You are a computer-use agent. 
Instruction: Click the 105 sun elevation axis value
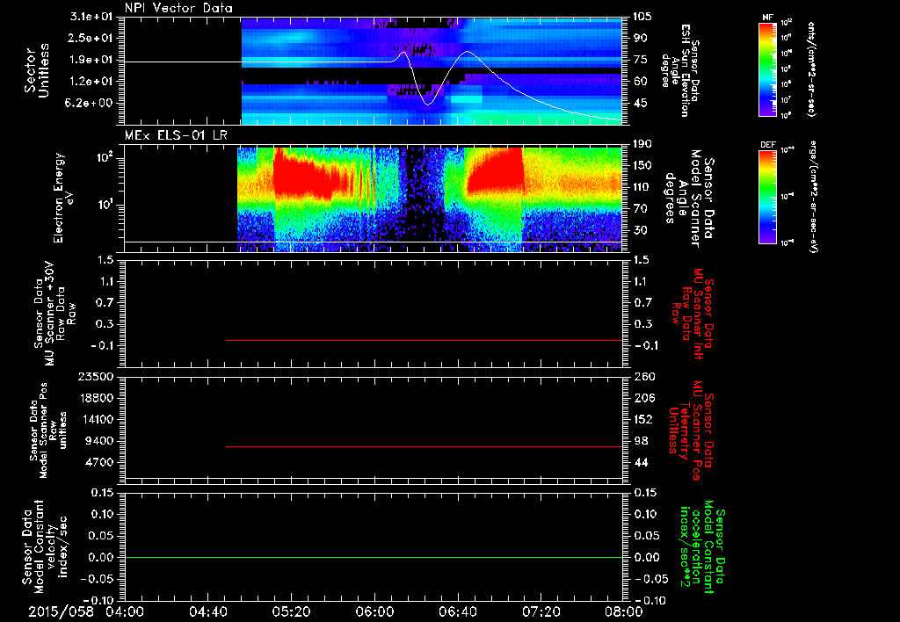[x=642, y=17]
